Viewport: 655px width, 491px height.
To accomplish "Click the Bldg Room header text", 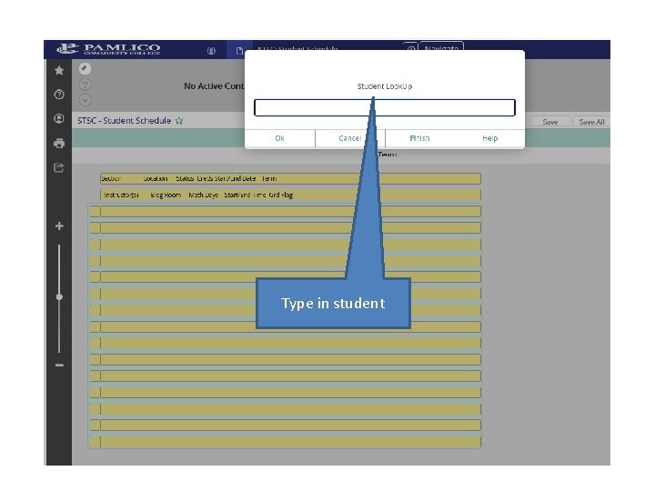I will [x=166, y=195].
